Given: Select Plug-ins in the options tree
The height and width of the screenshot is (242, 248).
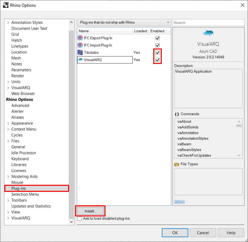Looking at the screenshot, I should (37, 188).
